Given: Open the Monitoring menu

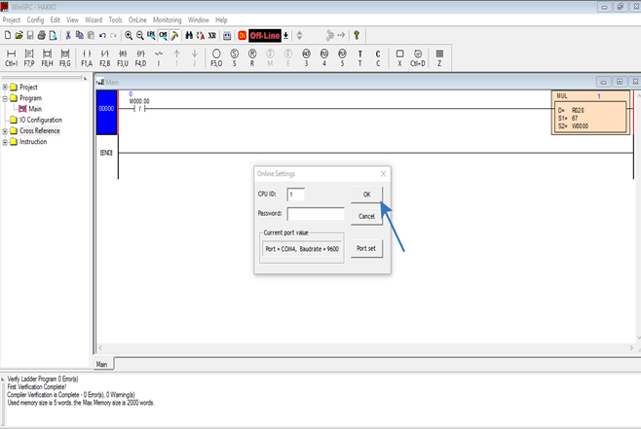Looking at the screenshot, I should pos(167,19).
